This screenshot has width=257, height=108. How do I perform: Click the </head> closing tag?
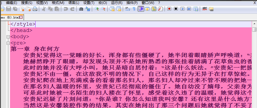[x=21, y=30]
